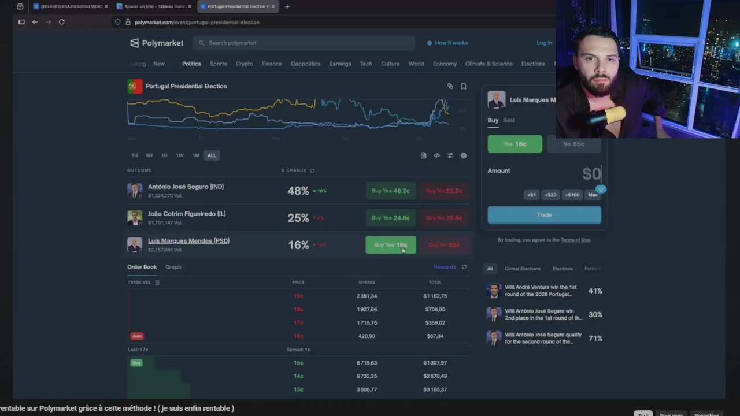
Task: Click the browser back arrow
Action: 35,22
